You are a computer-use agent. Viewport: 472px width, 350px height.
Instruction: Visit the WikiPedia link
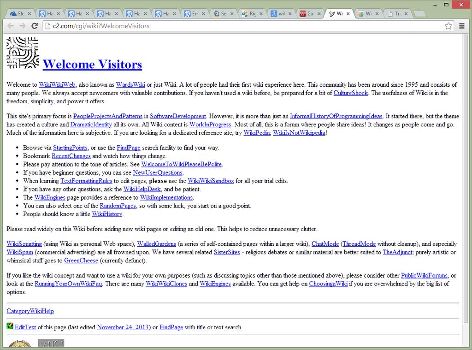click(x=256, y=133)
